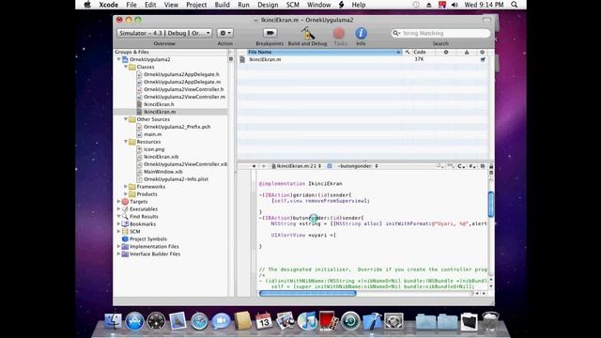Expand the Executables group
The image size is (601, 338).
click(119, 208)
